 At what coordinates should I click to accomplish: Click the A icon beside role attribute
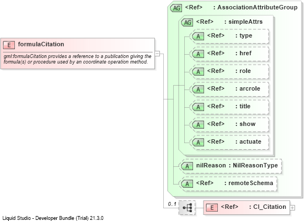(x=198, y=72)
